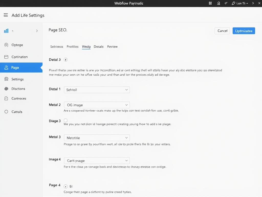
Task: Select the Wedg tab
Action: (86, 47)
